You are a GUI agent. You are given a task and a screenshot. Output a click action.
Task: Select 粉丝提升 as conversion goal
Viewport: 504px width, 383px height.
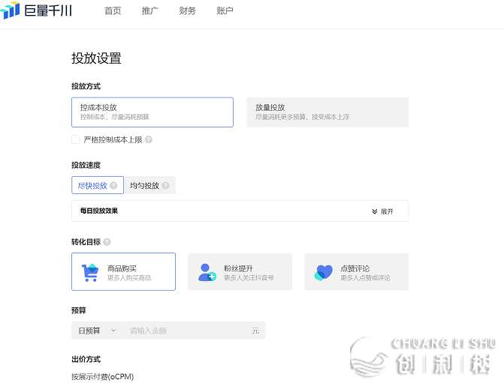(x=240, y=271)
